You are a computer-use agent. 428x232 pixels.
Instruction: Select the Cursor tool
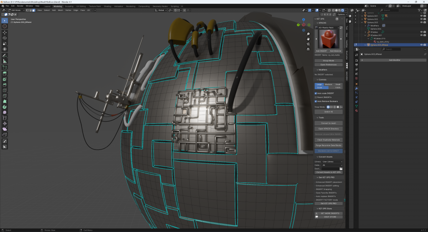[x=5, y=26]
